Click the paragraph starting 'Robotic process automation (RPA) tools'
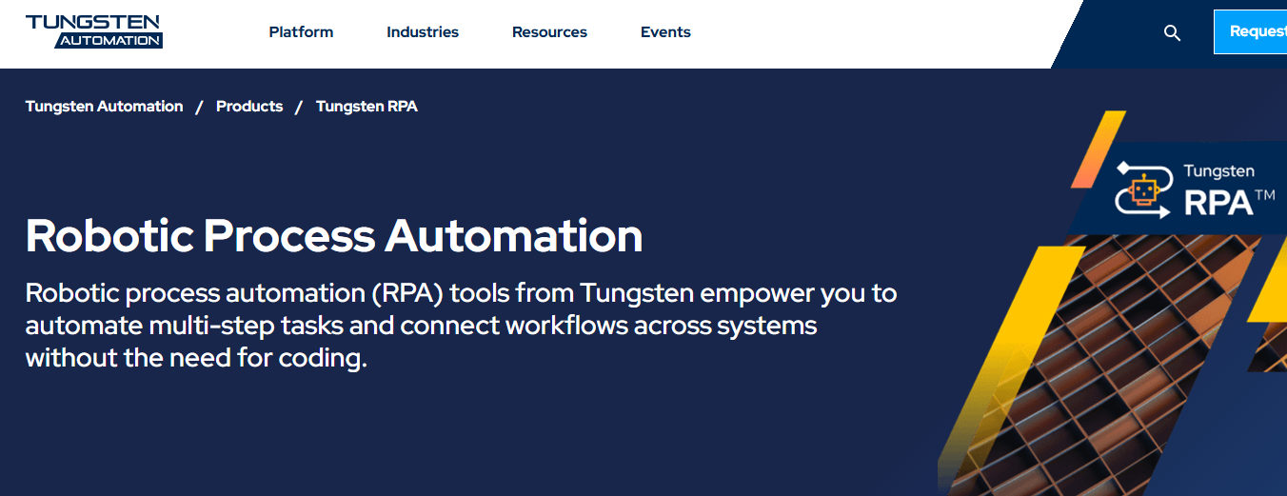The image size is (1287, 496). 461,326
